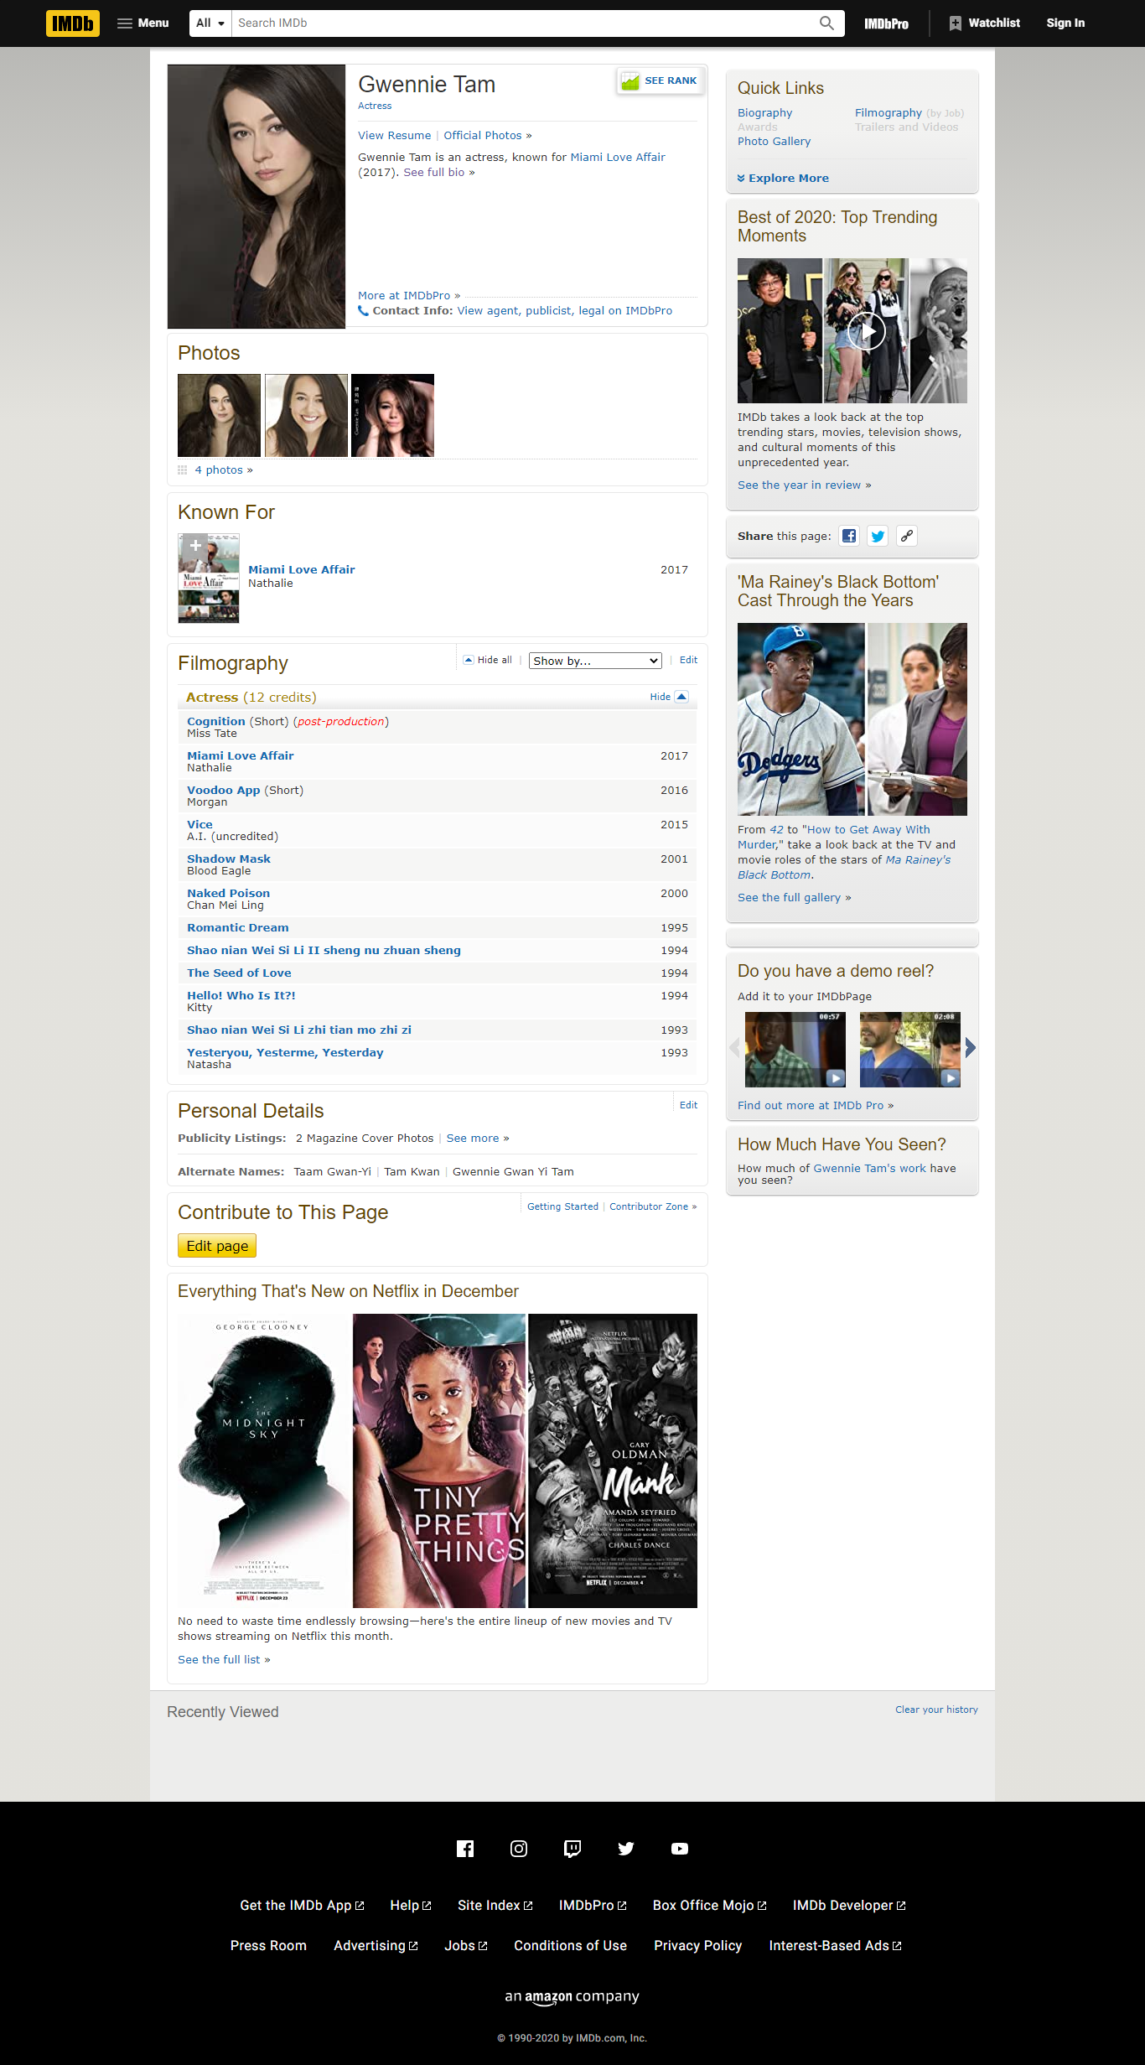Click Edit in Personal Details section

(x=688, y=1105)
